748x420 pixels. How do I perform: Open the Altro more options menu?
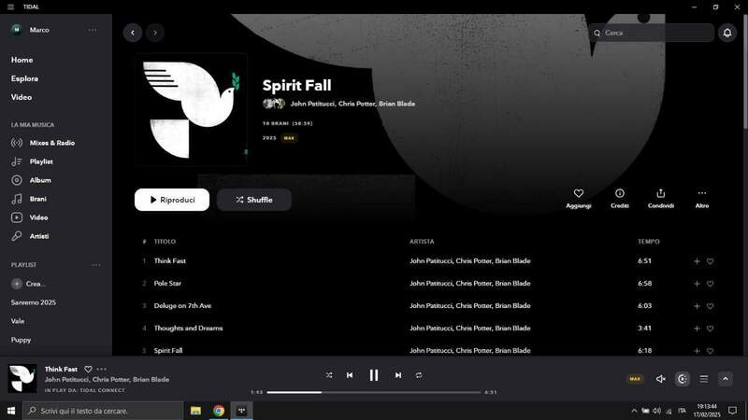pos(702,199)
